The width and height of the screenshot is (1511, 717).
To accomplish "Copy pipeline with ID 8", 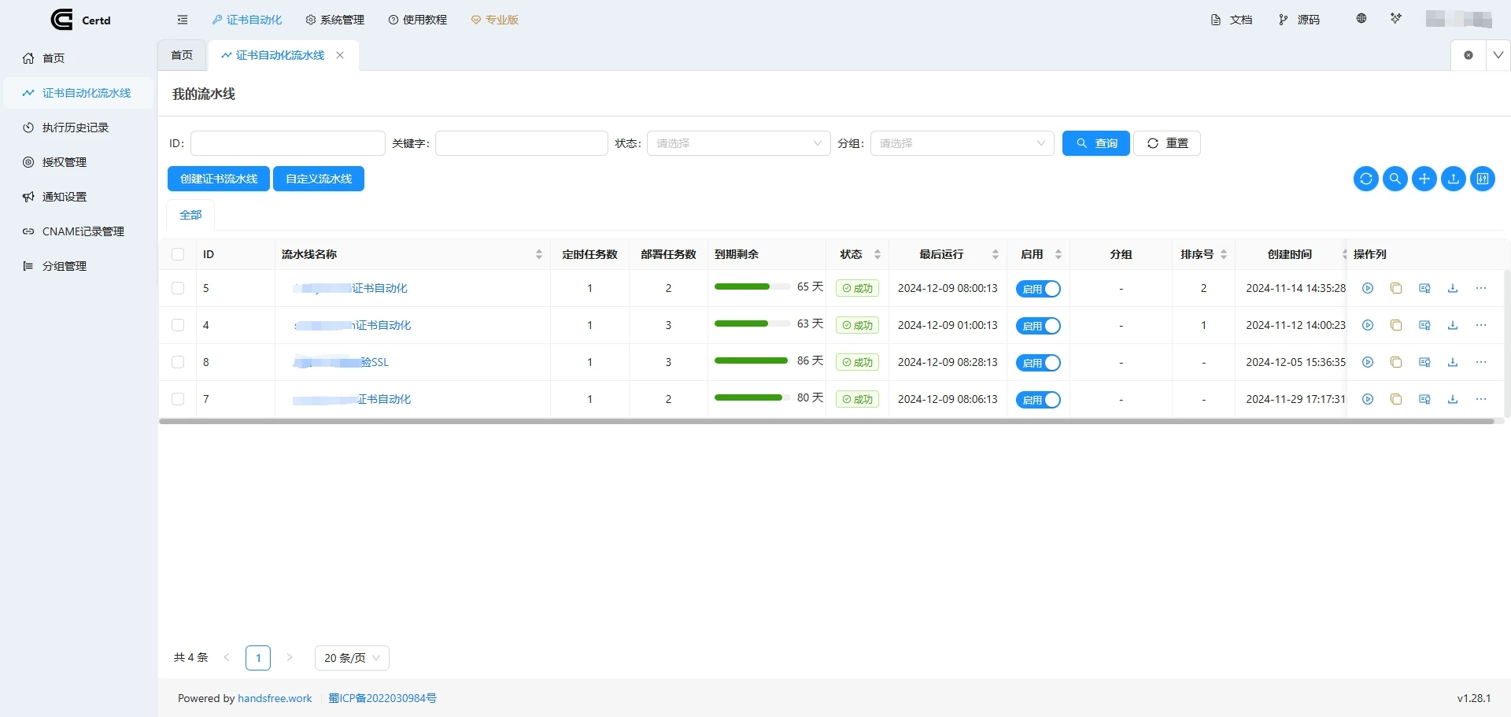I will click(x=1396, y=362).
